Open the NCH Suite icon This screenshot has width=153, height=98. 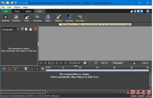coord(80,18)
